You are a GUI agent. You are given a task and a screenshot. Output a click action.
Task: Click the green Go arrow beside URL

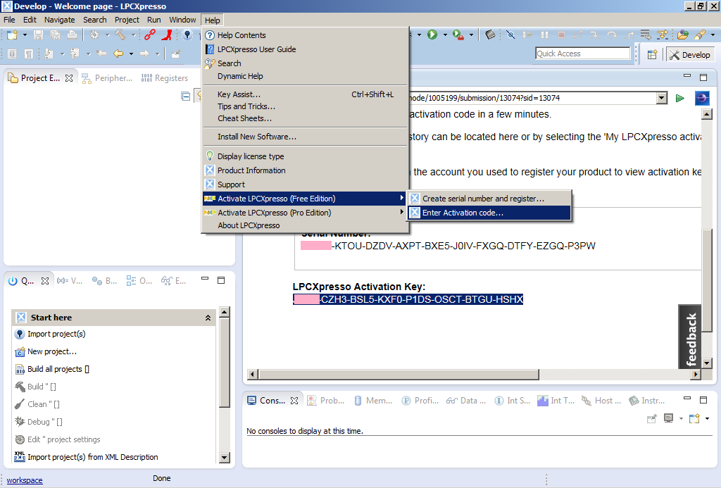coord(680,98)
